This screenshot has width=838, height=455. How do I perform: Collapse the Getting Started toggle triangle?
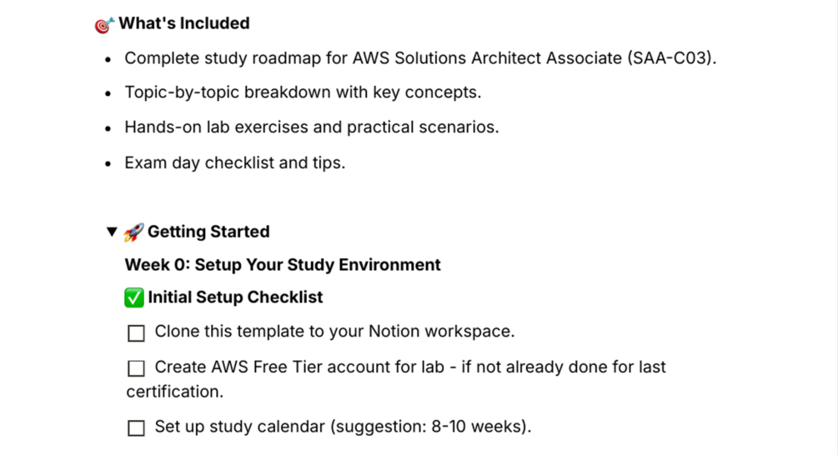(x=112, y=232)
